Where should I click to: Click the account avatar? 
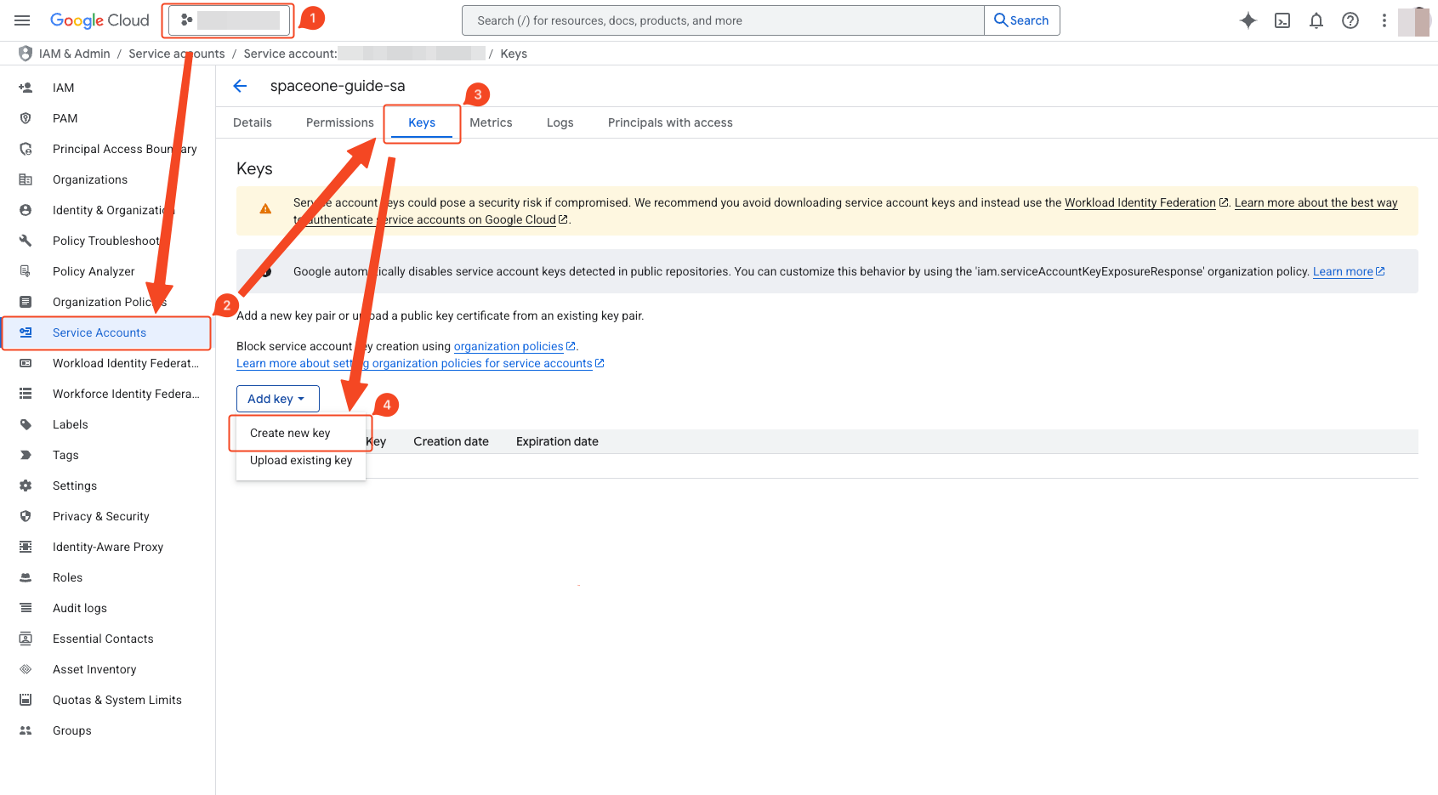[1415, 21]
